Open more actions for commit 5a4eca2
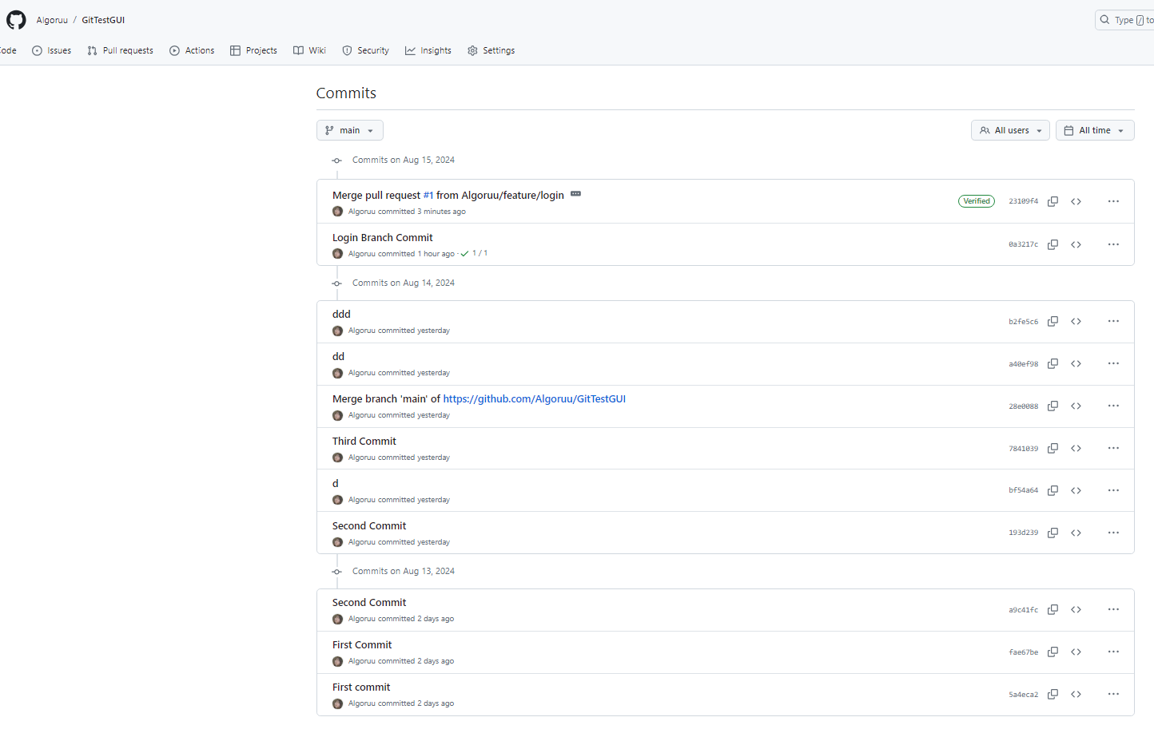This screenshot has height=729, width=1154. click(x=1113, y=694)
